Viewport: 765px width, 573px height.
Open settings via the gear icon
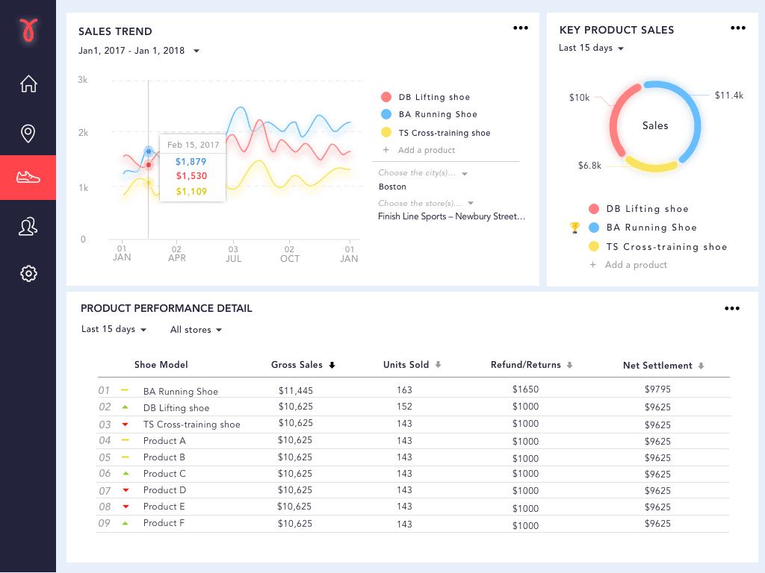click(28, 273)
